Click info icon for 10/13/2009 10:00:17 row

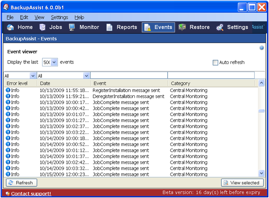[8, 102]
